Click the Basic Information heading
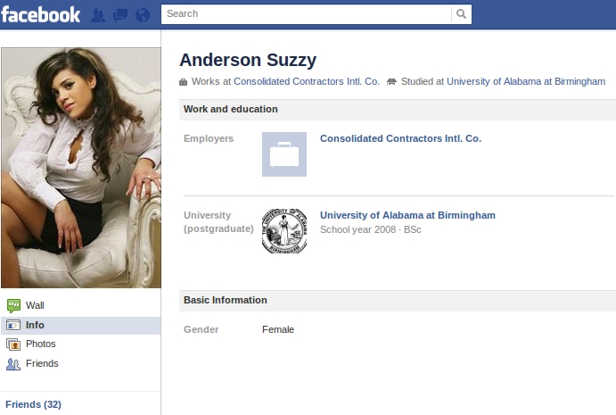 click(x=226, y=300)
